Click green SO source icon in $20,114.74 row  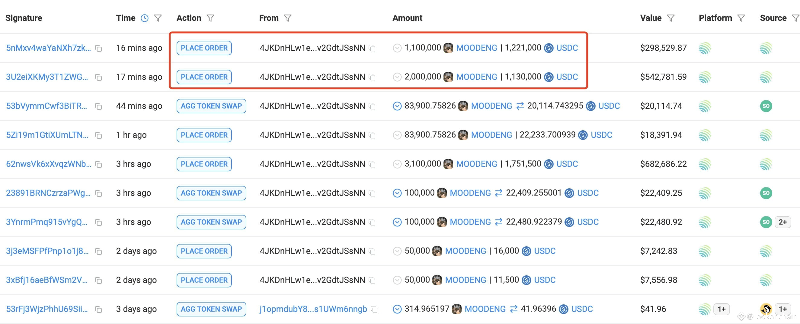click(x=766, y=106)
